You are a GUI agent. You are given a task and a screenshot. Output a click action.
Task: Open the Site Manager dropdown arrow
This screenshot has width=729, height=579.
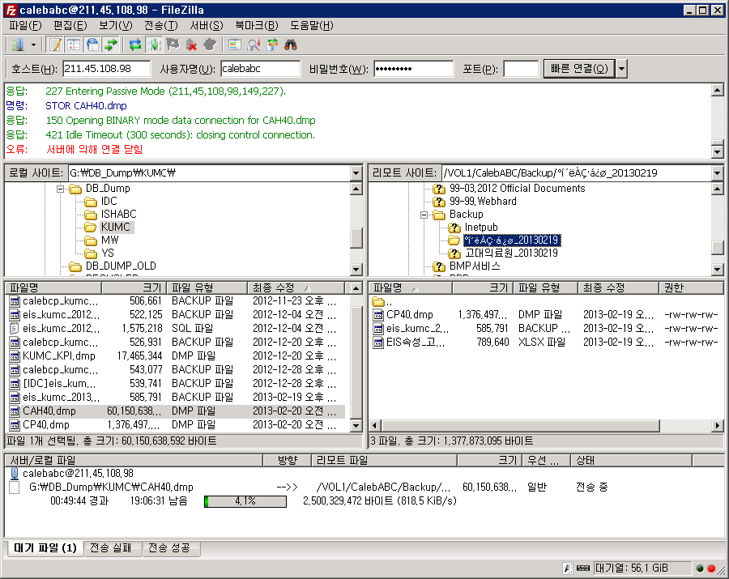click(x=33, y=45)
